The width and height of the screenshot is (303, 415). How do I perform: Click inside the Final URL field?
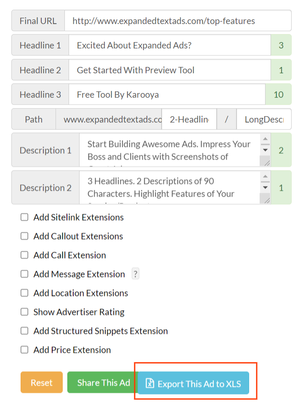[x=178, y=21]
